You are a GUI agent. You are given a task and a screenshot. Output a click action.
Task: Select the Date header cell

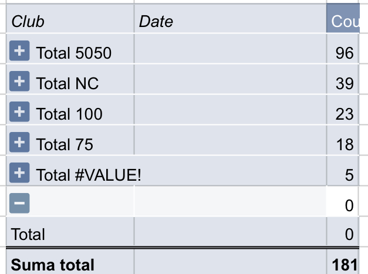click(230, 18)
